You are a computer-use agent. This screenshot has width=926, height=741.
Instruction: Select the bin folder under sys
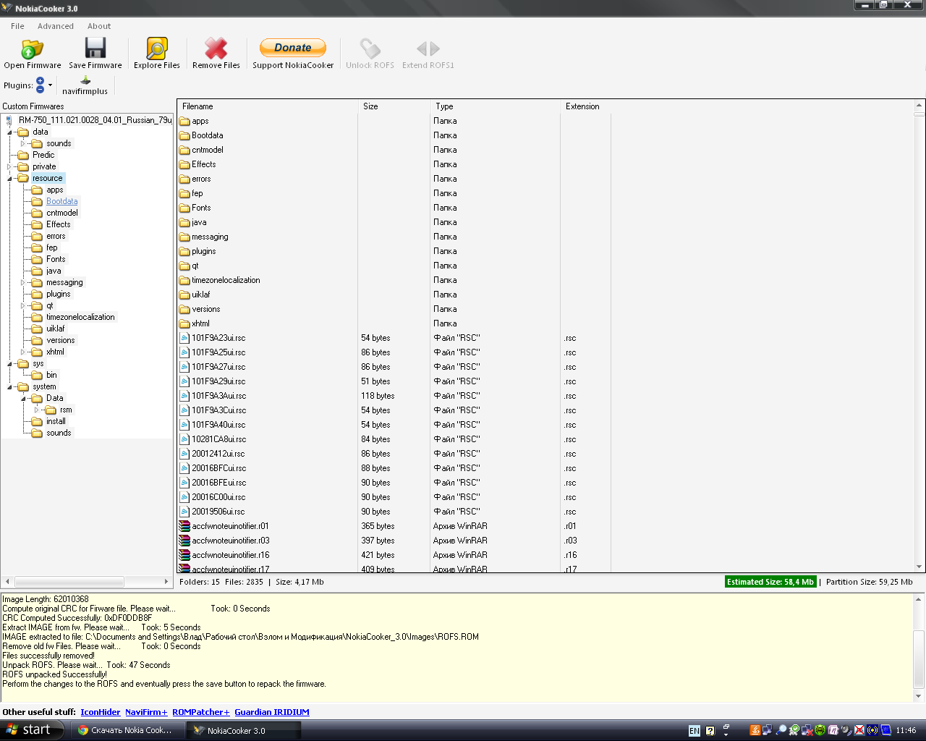[x=51, y=375]
